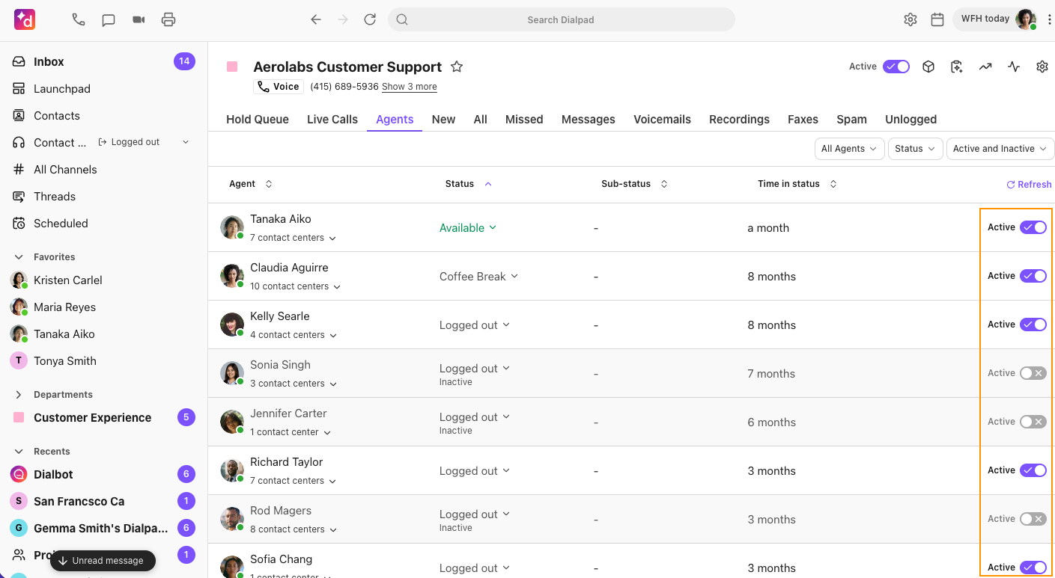1055x578 pixels.
Task: Favorite Aerolabs Customer Support with star
Action: click(x=457, y=67)
